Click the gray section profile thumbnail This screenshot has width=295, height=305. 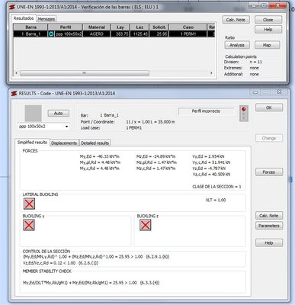coord(33,114)
